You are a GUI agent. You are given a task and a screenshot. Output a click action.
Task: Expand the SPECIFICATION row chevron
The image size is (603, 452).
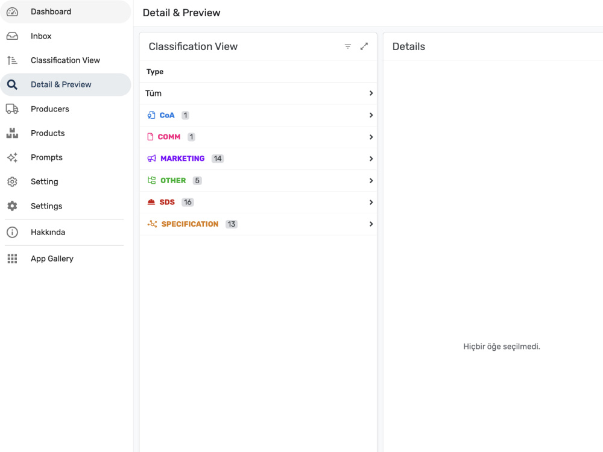371,224
